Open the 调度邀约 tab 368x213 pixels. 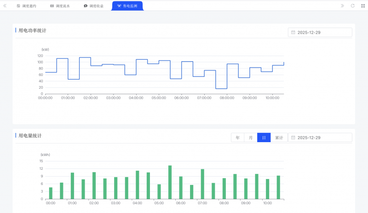click(x=29, y=6)
